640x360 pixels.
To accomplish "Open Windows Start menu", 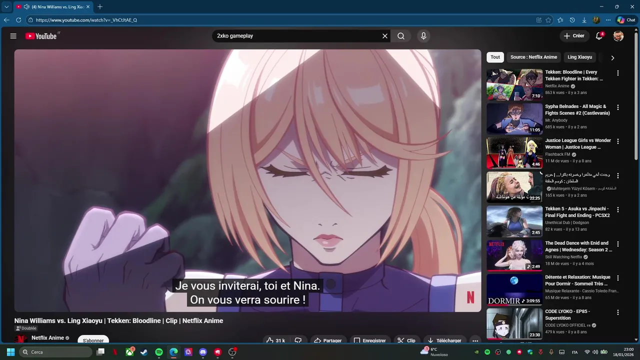I will (x=10, y=352).
